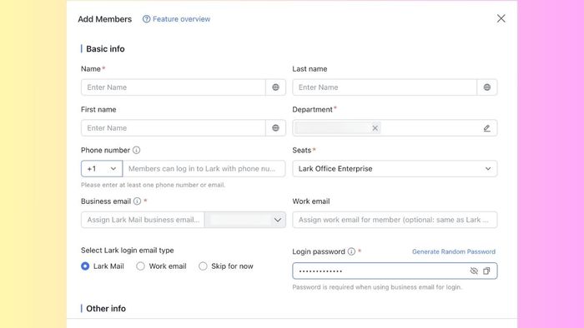
Task: Click the 'Other info' section heading
Action: click(106, 309)
